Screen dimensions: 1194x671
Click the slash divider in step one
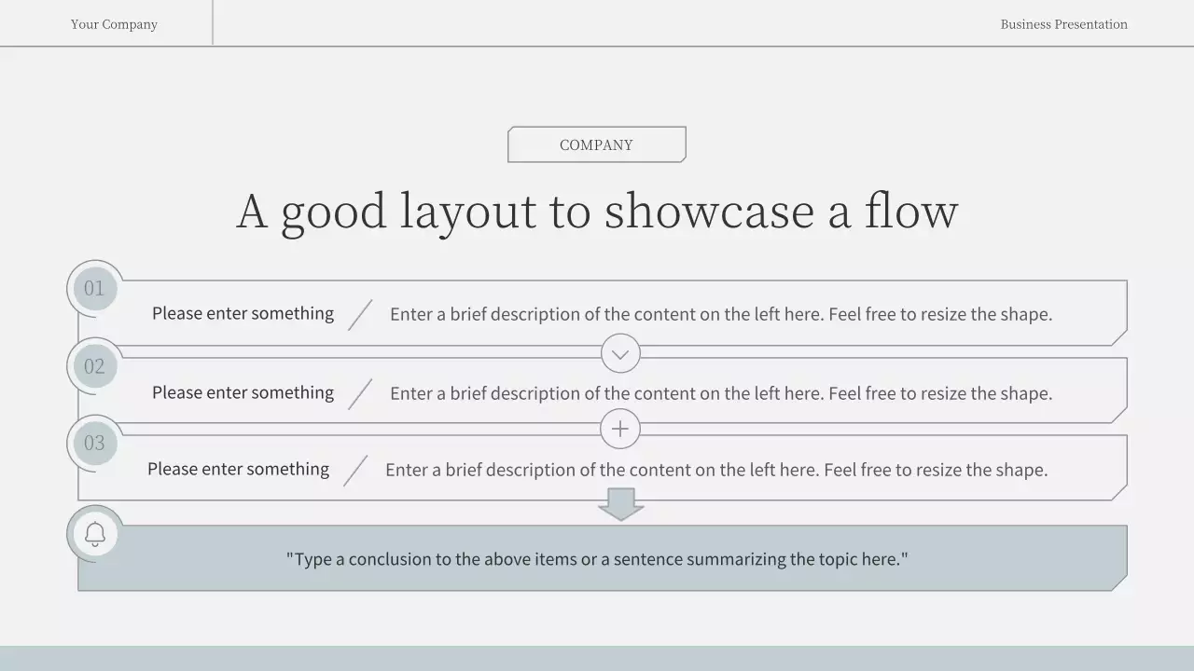click(360, 315)
